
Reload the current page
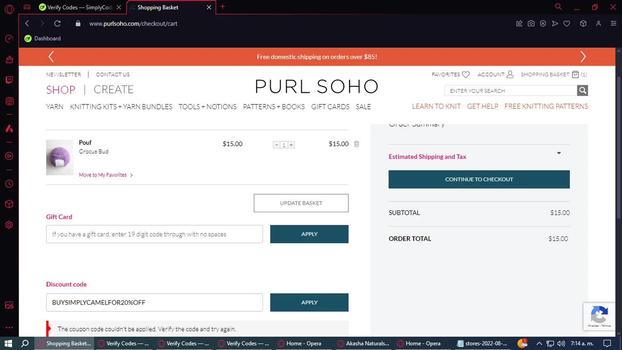57,24
